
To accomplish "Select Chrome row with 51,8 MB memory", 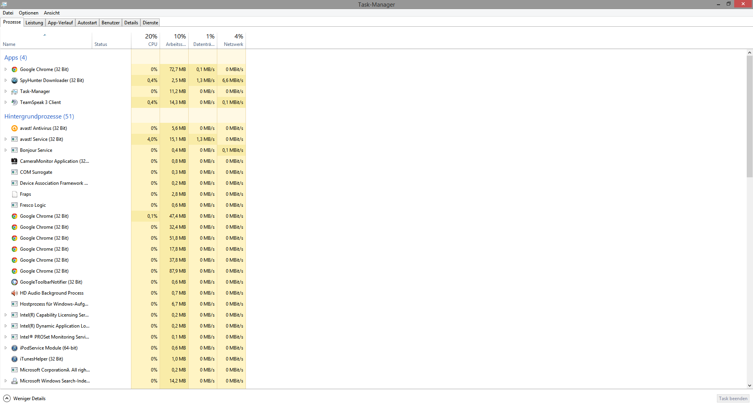I will pos(123,238).
